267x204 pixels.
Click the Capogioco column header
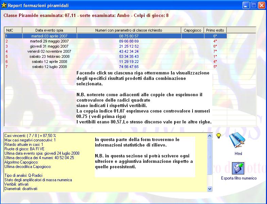pyautogui.click(x=193, y=30)
